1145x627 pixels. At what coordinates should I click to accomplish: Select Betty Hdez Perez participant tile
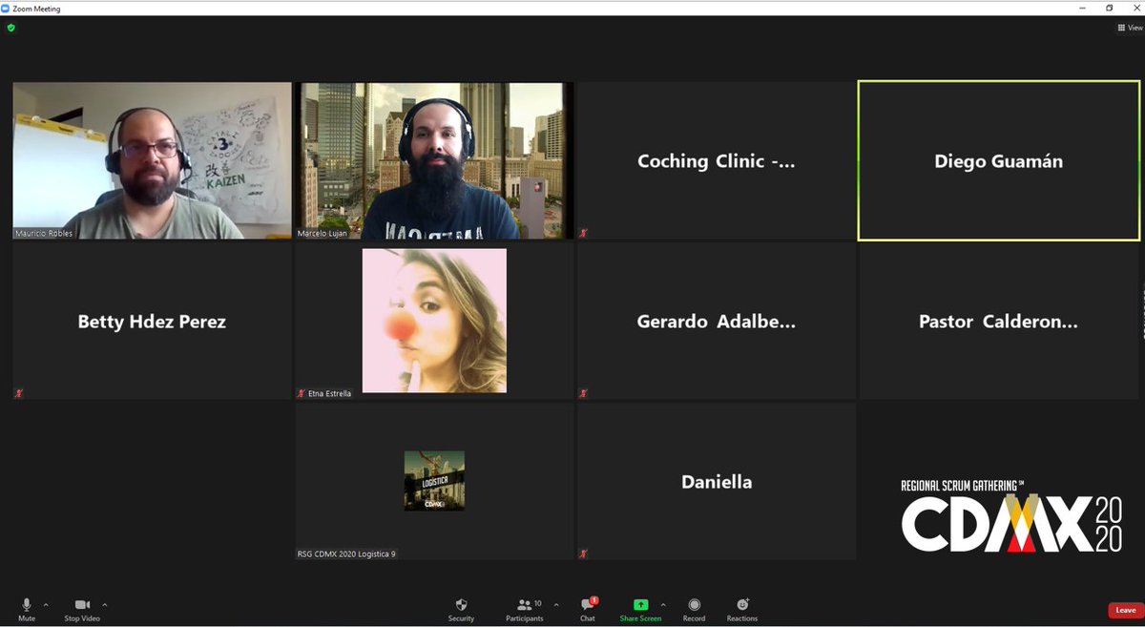(x=153, y=321)
